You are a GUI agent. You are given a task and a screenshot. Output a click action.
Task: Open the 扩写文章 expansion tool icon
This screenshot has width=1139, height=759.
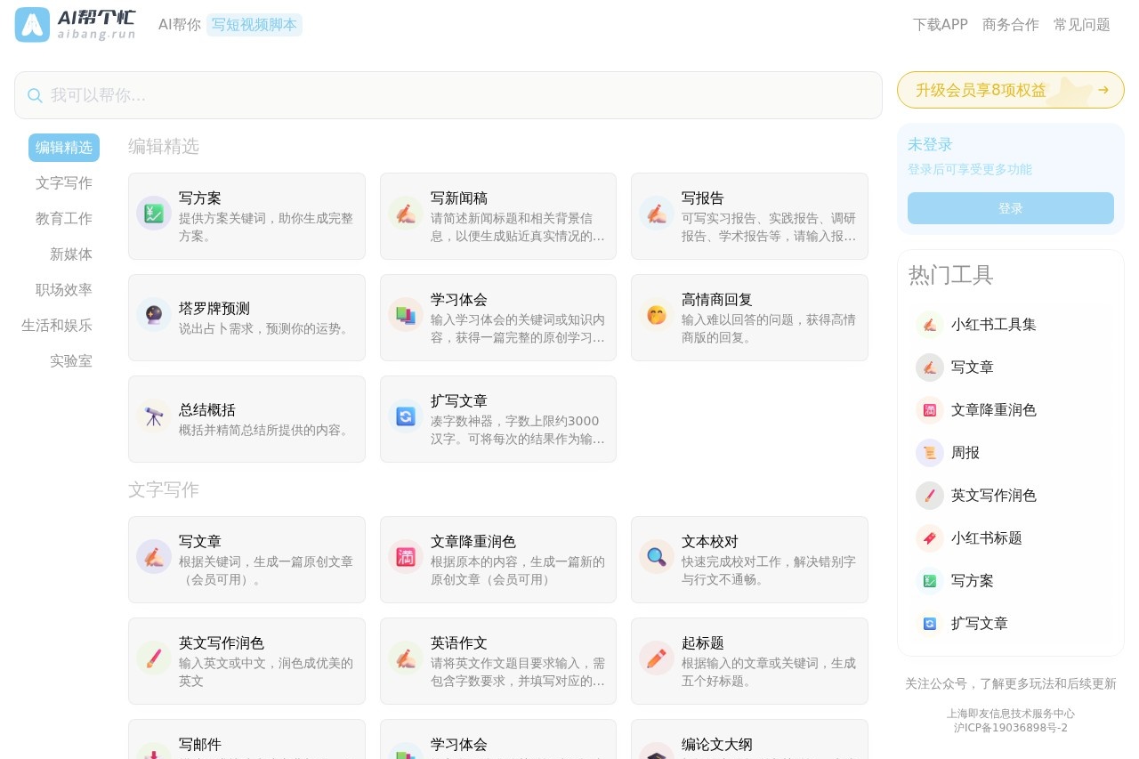[x=405, y=416]
